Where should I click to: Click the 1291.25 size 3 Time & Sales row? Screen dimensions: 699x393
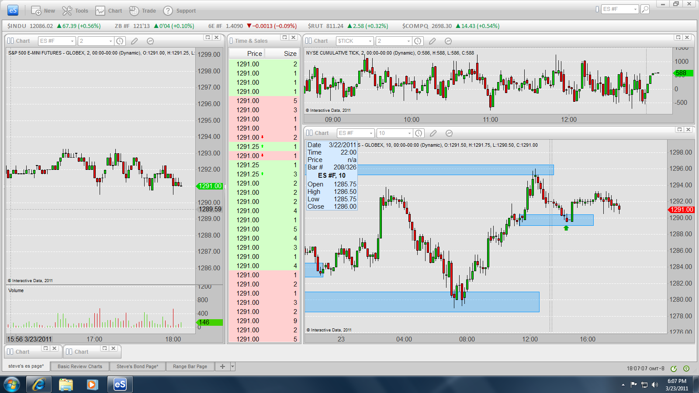pos(264,174)
